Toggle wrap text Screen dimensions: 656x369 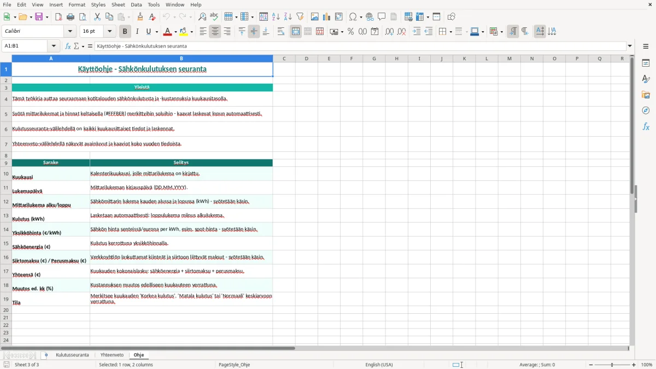point(281,32)
